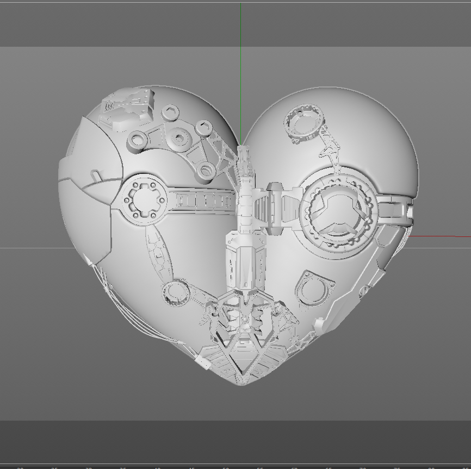Select the mechanical heart model in the viewport
Viewport: 471px width, 469px height.
click(238, 235)
